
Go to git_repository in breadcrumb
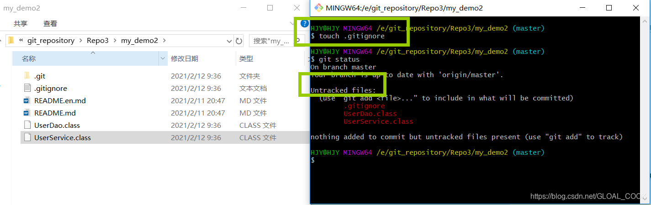[51, 41]
